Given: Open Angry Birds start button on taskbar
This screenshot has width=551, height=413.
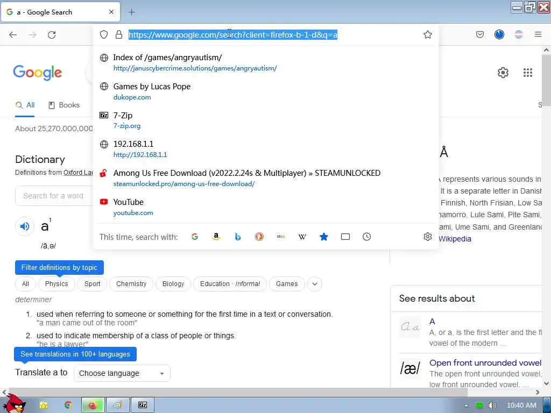Looking at the screenshot, I should pyautogui.click(x=15, y=403).
